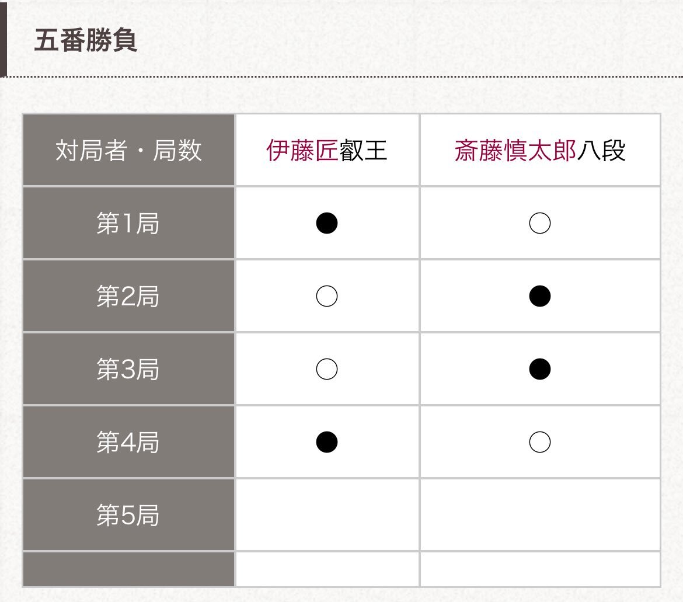Screen dimensions: 683x602
Task: Click the black circle for 斎藤慎太郎 in 第2局
Action: [x=540, y=296]
